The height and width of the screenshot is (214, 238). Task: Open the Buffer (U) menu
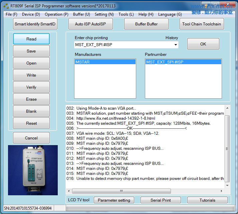click(81, 14)
